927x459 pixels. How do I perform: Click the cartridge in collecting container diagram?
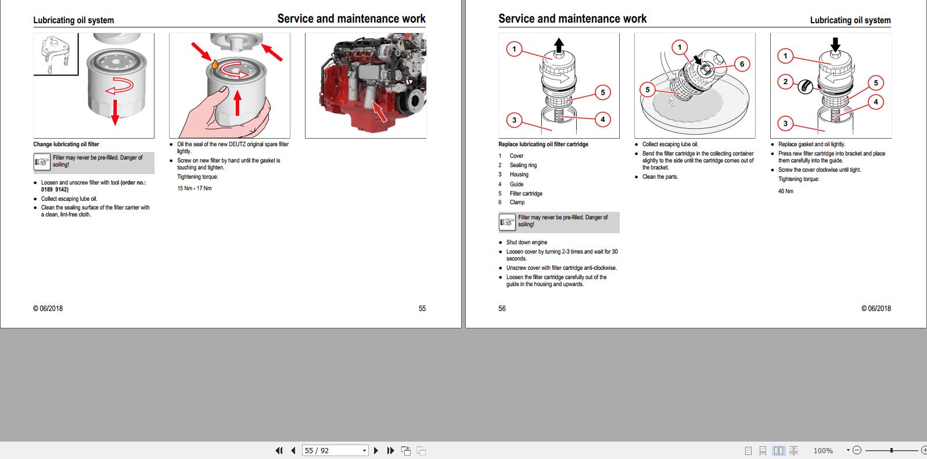695,85
